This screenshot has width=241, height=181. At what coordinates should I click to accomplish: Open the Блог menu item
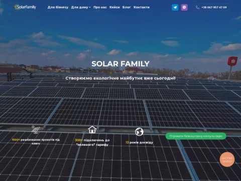[x=127, y=8]
